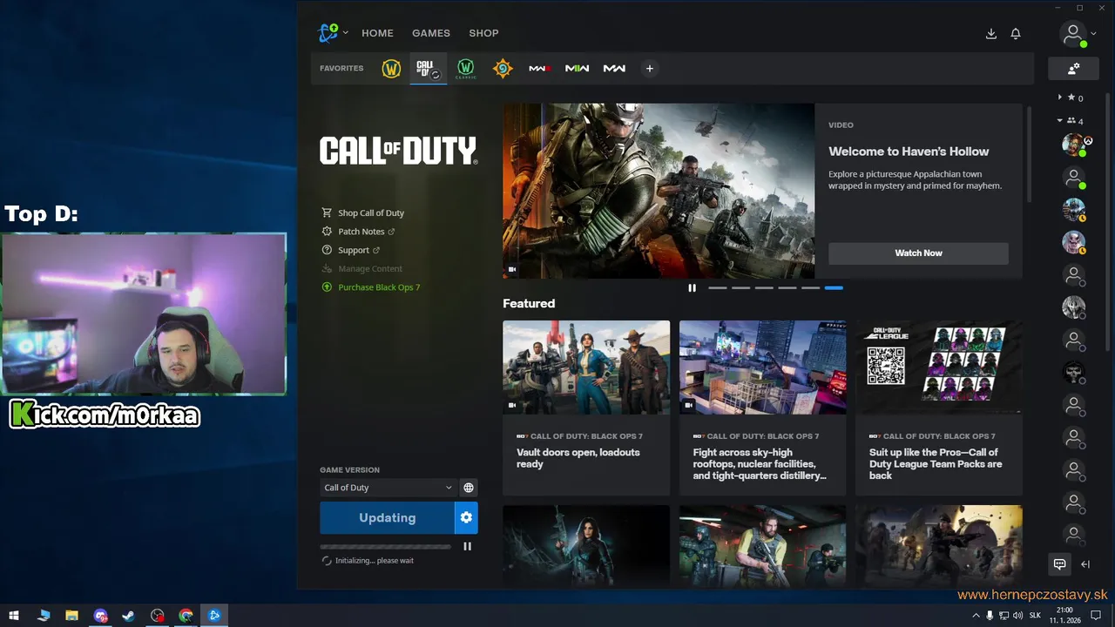The height and width of the screenshot is (627, 1115).
Task: Go to the HOME tab
Action: [x=377, y=33]
